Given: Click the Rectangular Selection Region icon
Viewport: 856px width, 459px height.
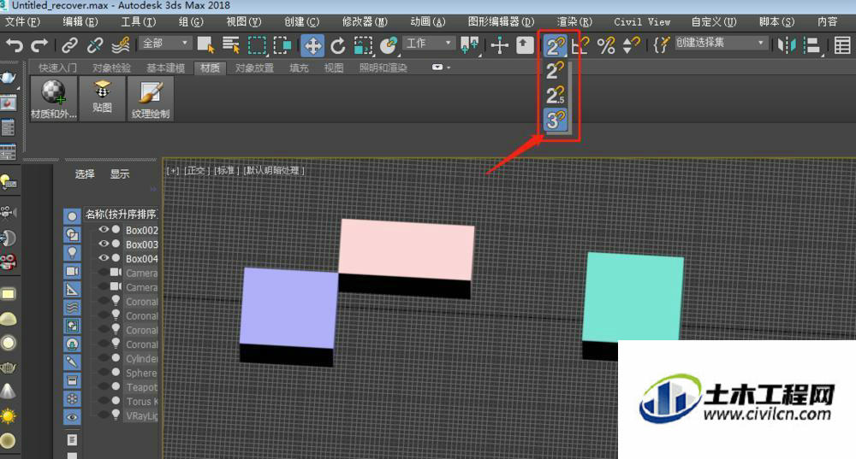Looking at the screenshot, I should [x=257, y=44].
